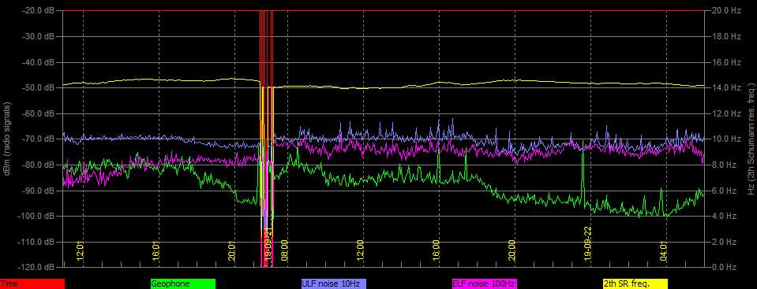This screenshot has height=289, width=757.
Task: Click the 08:00 time marker
Action: pyautogui.click(x=284, y=251)
